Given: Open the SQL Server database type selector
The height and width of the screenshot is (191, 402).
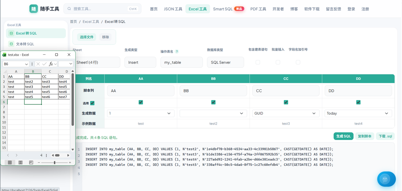Looking at the screenshot, I should (x=225, y=62).
